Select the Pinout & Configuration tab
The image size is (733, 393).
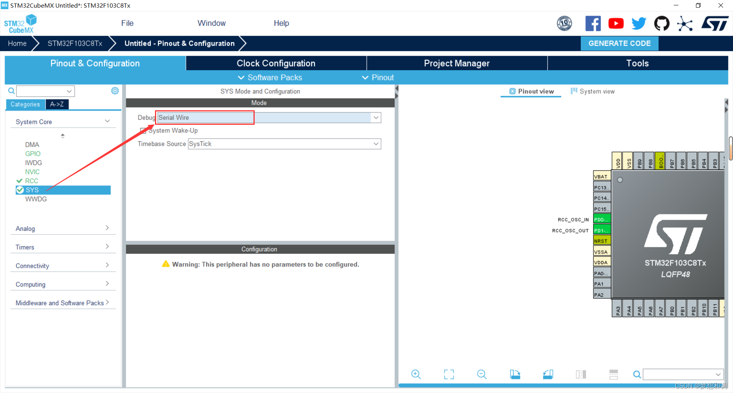pos(95,63)
